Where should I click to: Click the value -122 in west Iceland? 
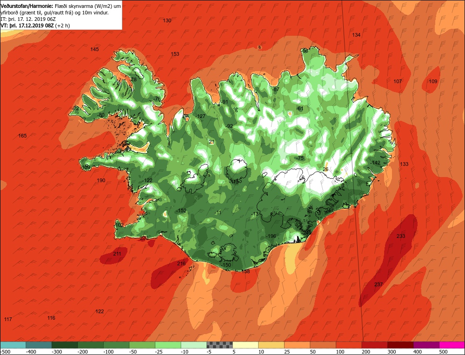tap(147, 180)
